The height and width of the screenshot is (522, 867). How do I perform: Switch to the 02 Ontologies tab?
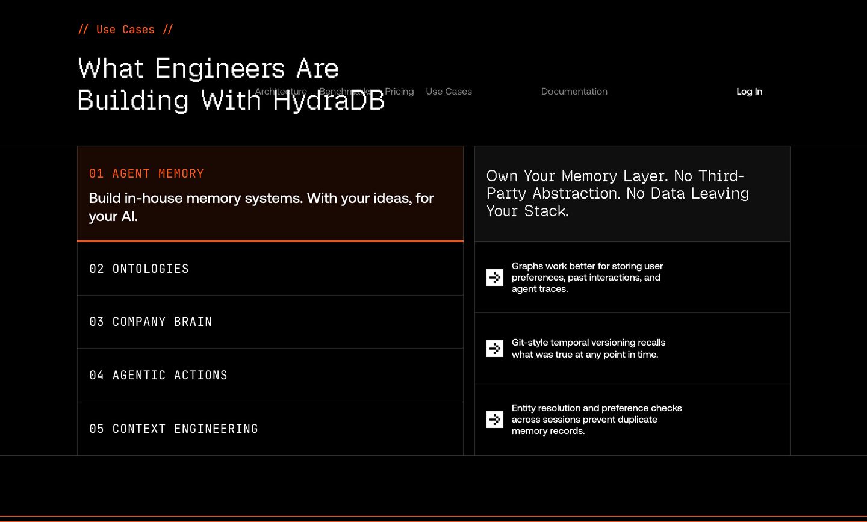[x=270, y=269]
